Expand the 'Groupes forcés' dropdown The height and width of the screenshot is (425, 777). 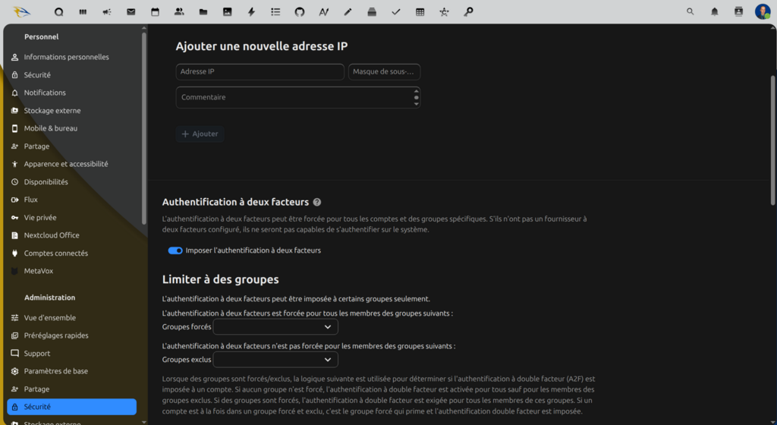click(275, 327)
